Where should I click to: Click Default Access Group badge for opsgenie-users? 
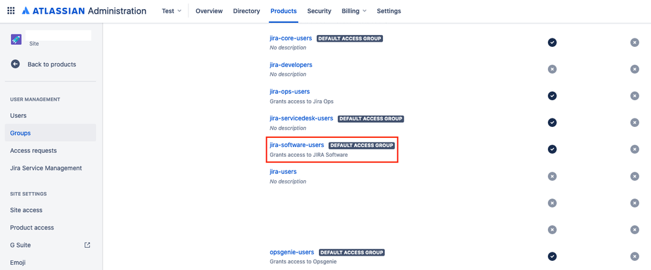(352, 252)
